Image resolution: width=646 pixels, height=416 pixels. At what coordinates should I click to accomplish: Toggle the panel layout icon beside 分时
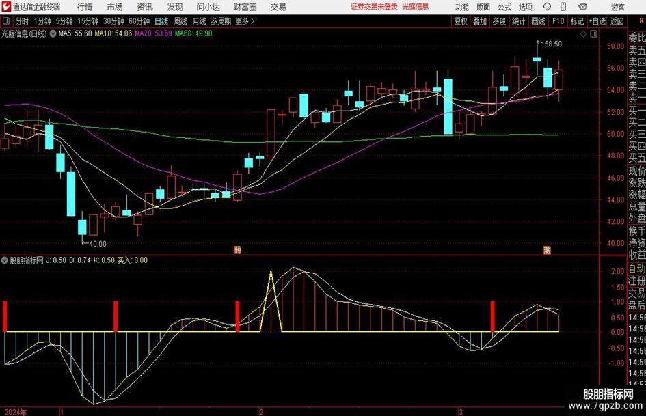click(x=5, y=21)
